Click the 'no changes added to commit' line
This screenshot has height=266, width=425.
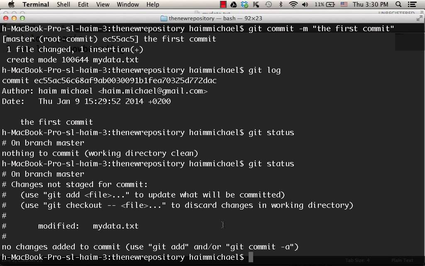pyautogui.click(x=150, y=247)
